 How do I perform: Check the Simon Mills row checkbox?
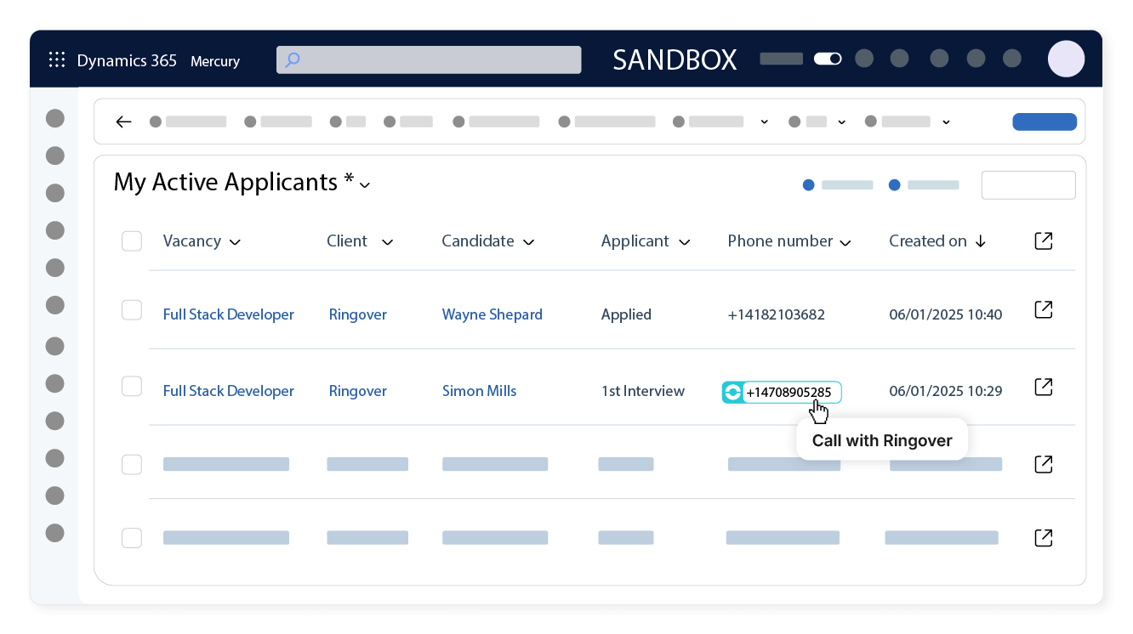tap(132, 387)
